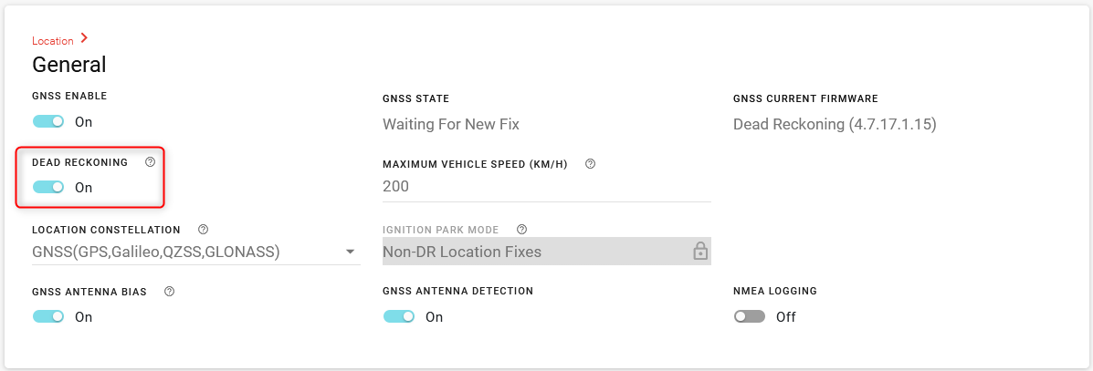Expand the Location Constellation dropdown arrow
Image resolution: width=1093 pixels, height=371 pixels.
[x=350, y=252]
